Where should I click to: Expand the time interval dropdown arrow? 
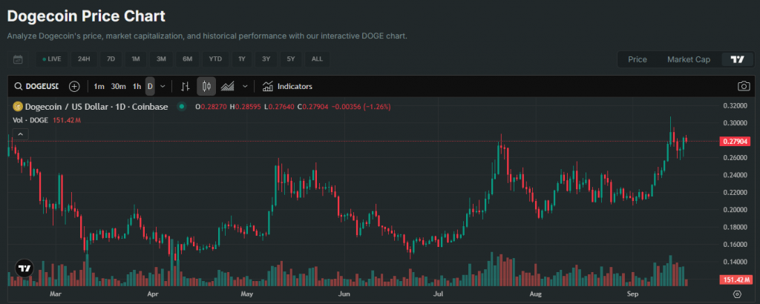pos(163,86)
